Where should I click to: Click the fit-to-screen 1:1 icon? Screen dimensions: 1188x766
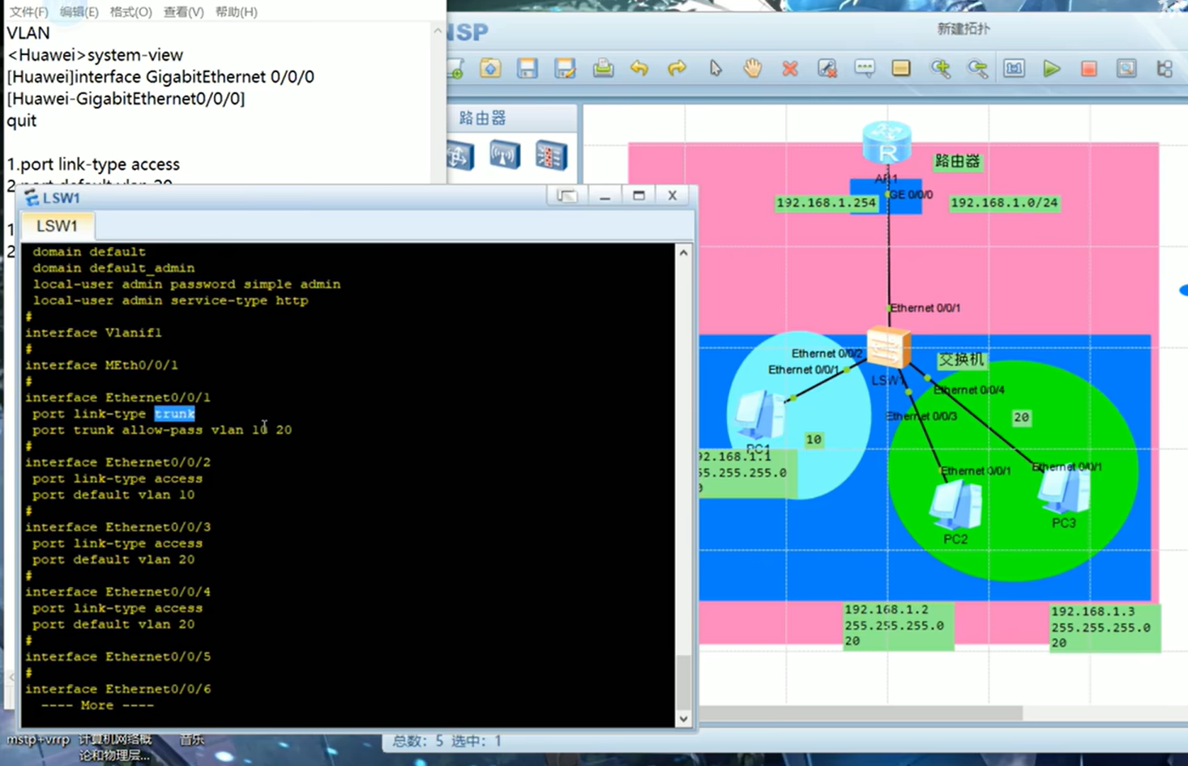[1015, 69]
